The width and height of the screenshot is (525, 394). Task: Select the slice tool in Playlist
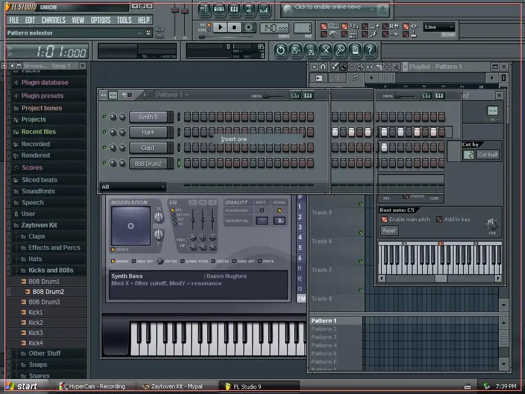coord(378,67)
